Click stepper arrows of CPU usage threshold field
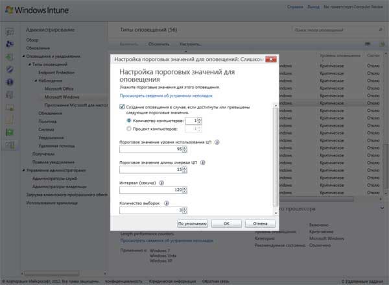Image resolution: width=389 pixels, height=285 pixels. point(184,149)
